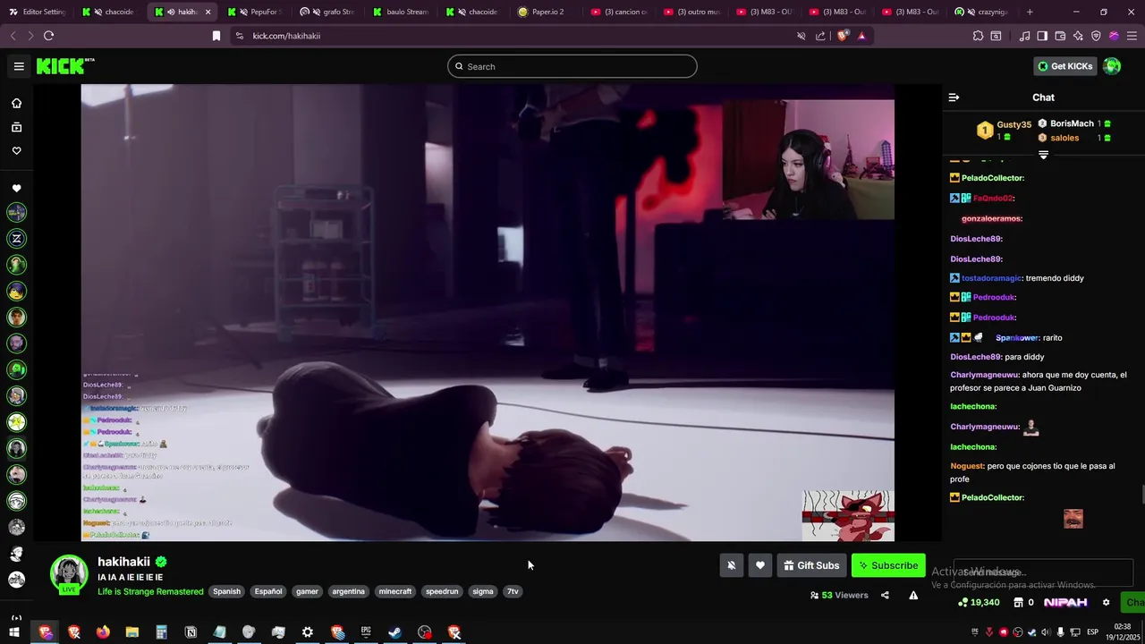Viewport: 1145px width, 644px height.
Task: Switch to crazynight browser tab
Action: point(981,12)
